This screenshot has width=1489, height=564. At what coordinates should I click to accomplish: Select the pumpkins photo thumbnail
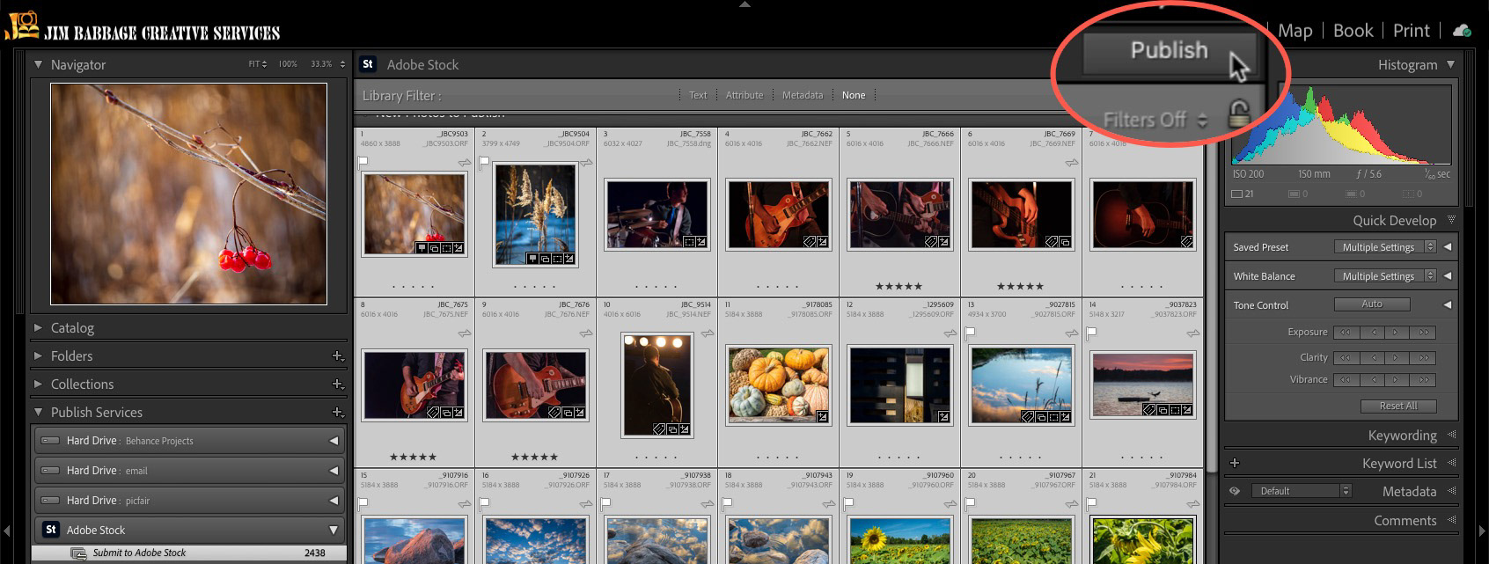[x=779, y=385]
